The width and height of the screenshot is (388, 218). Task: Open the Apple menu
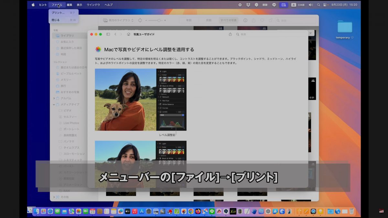[33, 5]
